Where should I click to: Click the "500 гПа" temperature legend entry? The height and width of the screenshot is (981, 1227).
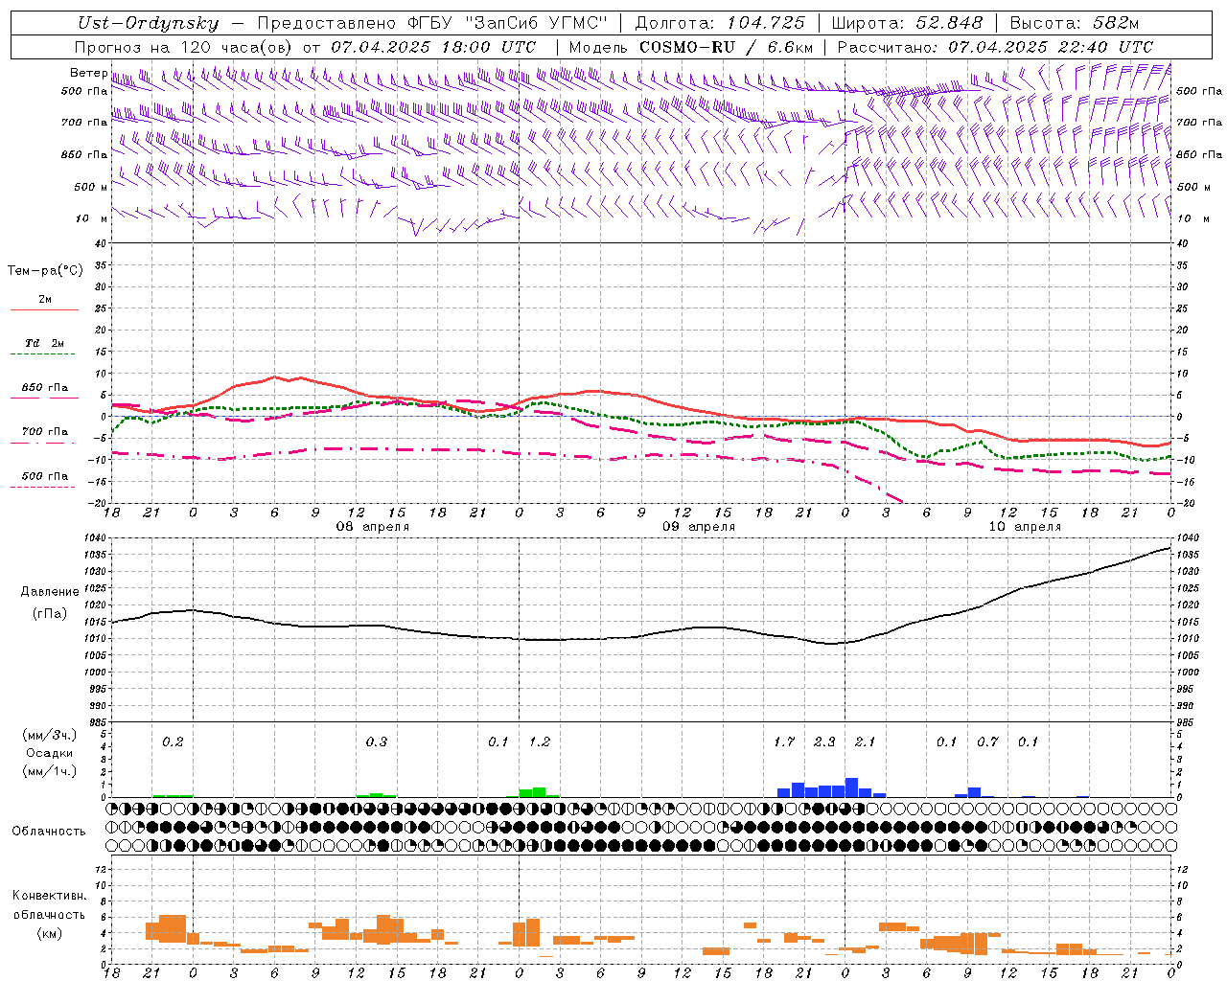pos(45,476)
